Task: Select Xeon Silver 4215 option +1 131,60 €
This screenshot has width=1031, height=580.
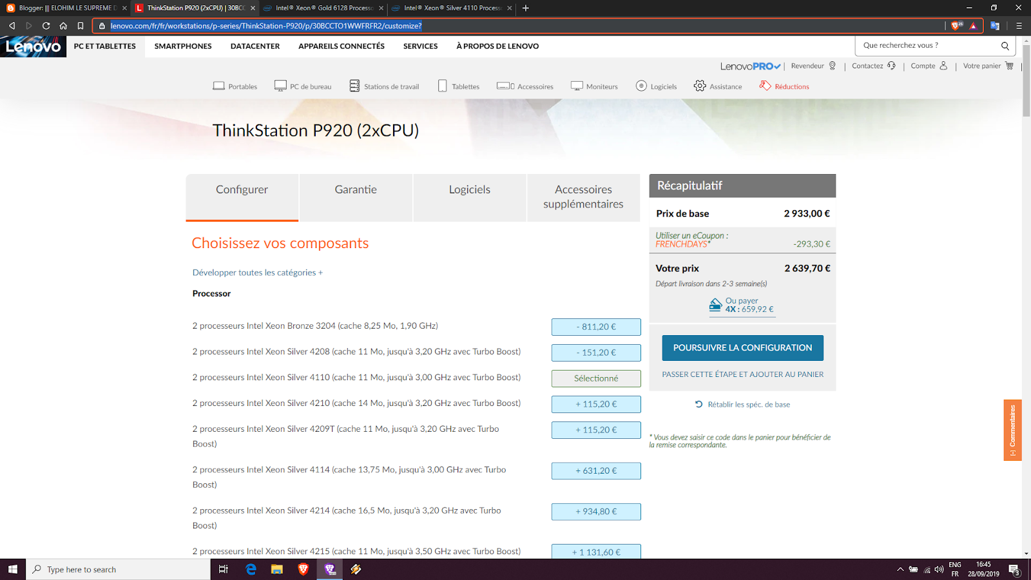Action: coord(596,552)
